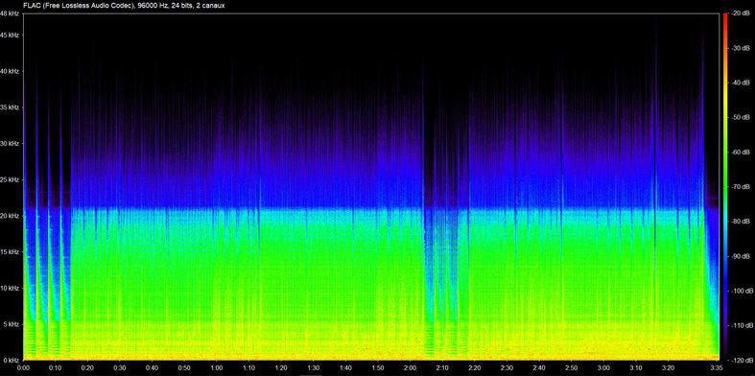
Task: Click the 2:20 time axis label
Action: point(475,367)
